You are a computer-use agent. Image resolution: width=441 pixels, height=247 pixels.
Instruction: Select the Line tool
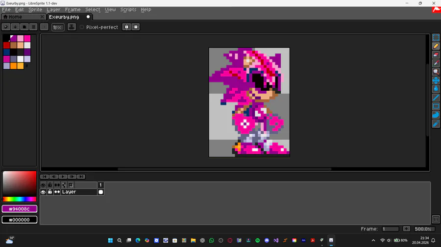click(x=436, y=98)
